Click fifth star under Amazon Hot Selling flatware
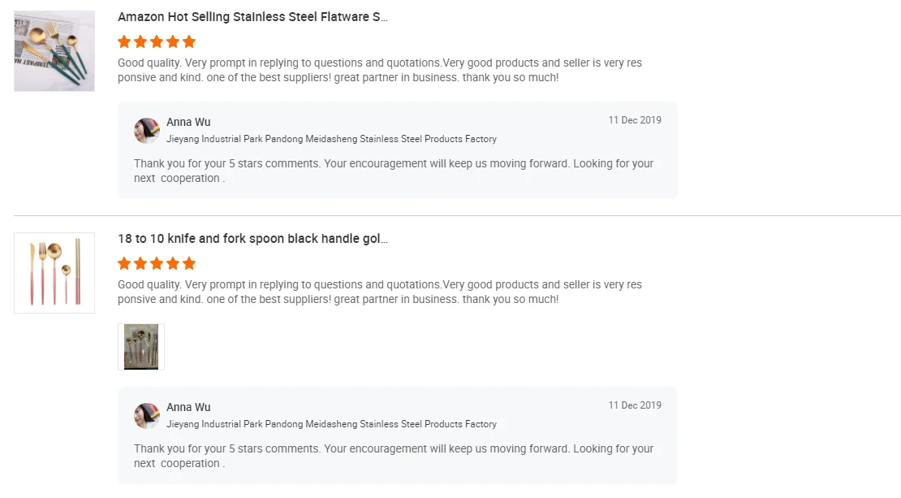 coord(189,41)
